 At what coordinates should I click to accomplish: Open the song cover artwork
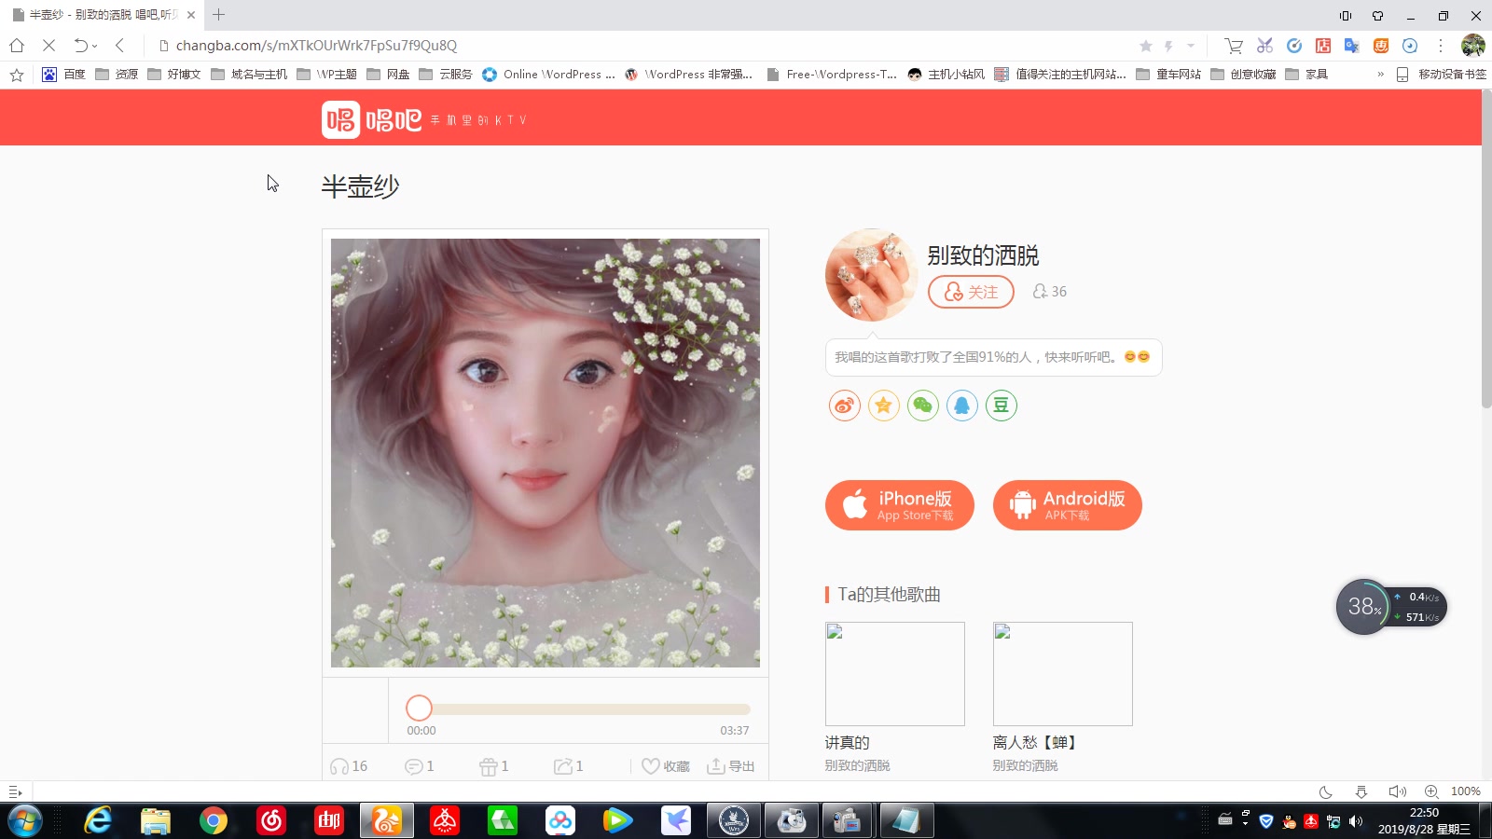tap(546, 453)
